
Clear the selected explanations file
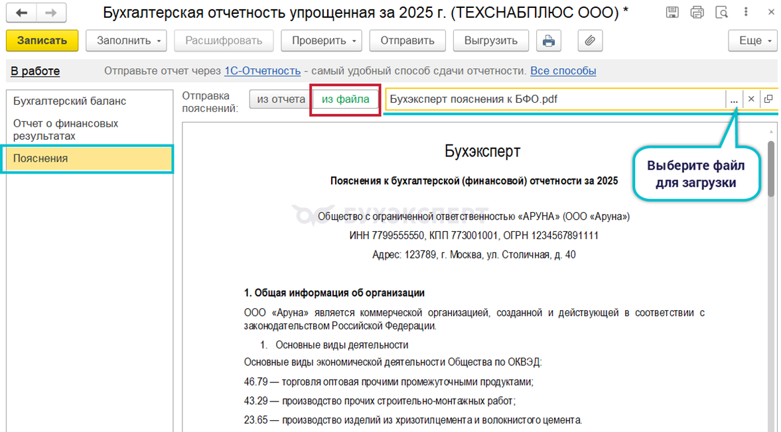[x=751, y=99]
